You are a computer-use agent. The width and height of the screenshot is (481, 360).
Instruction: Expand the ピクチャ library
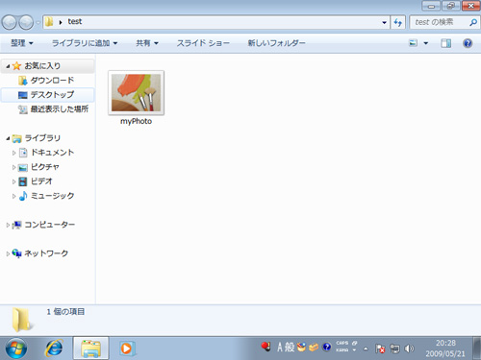click(x=13, y=167)
